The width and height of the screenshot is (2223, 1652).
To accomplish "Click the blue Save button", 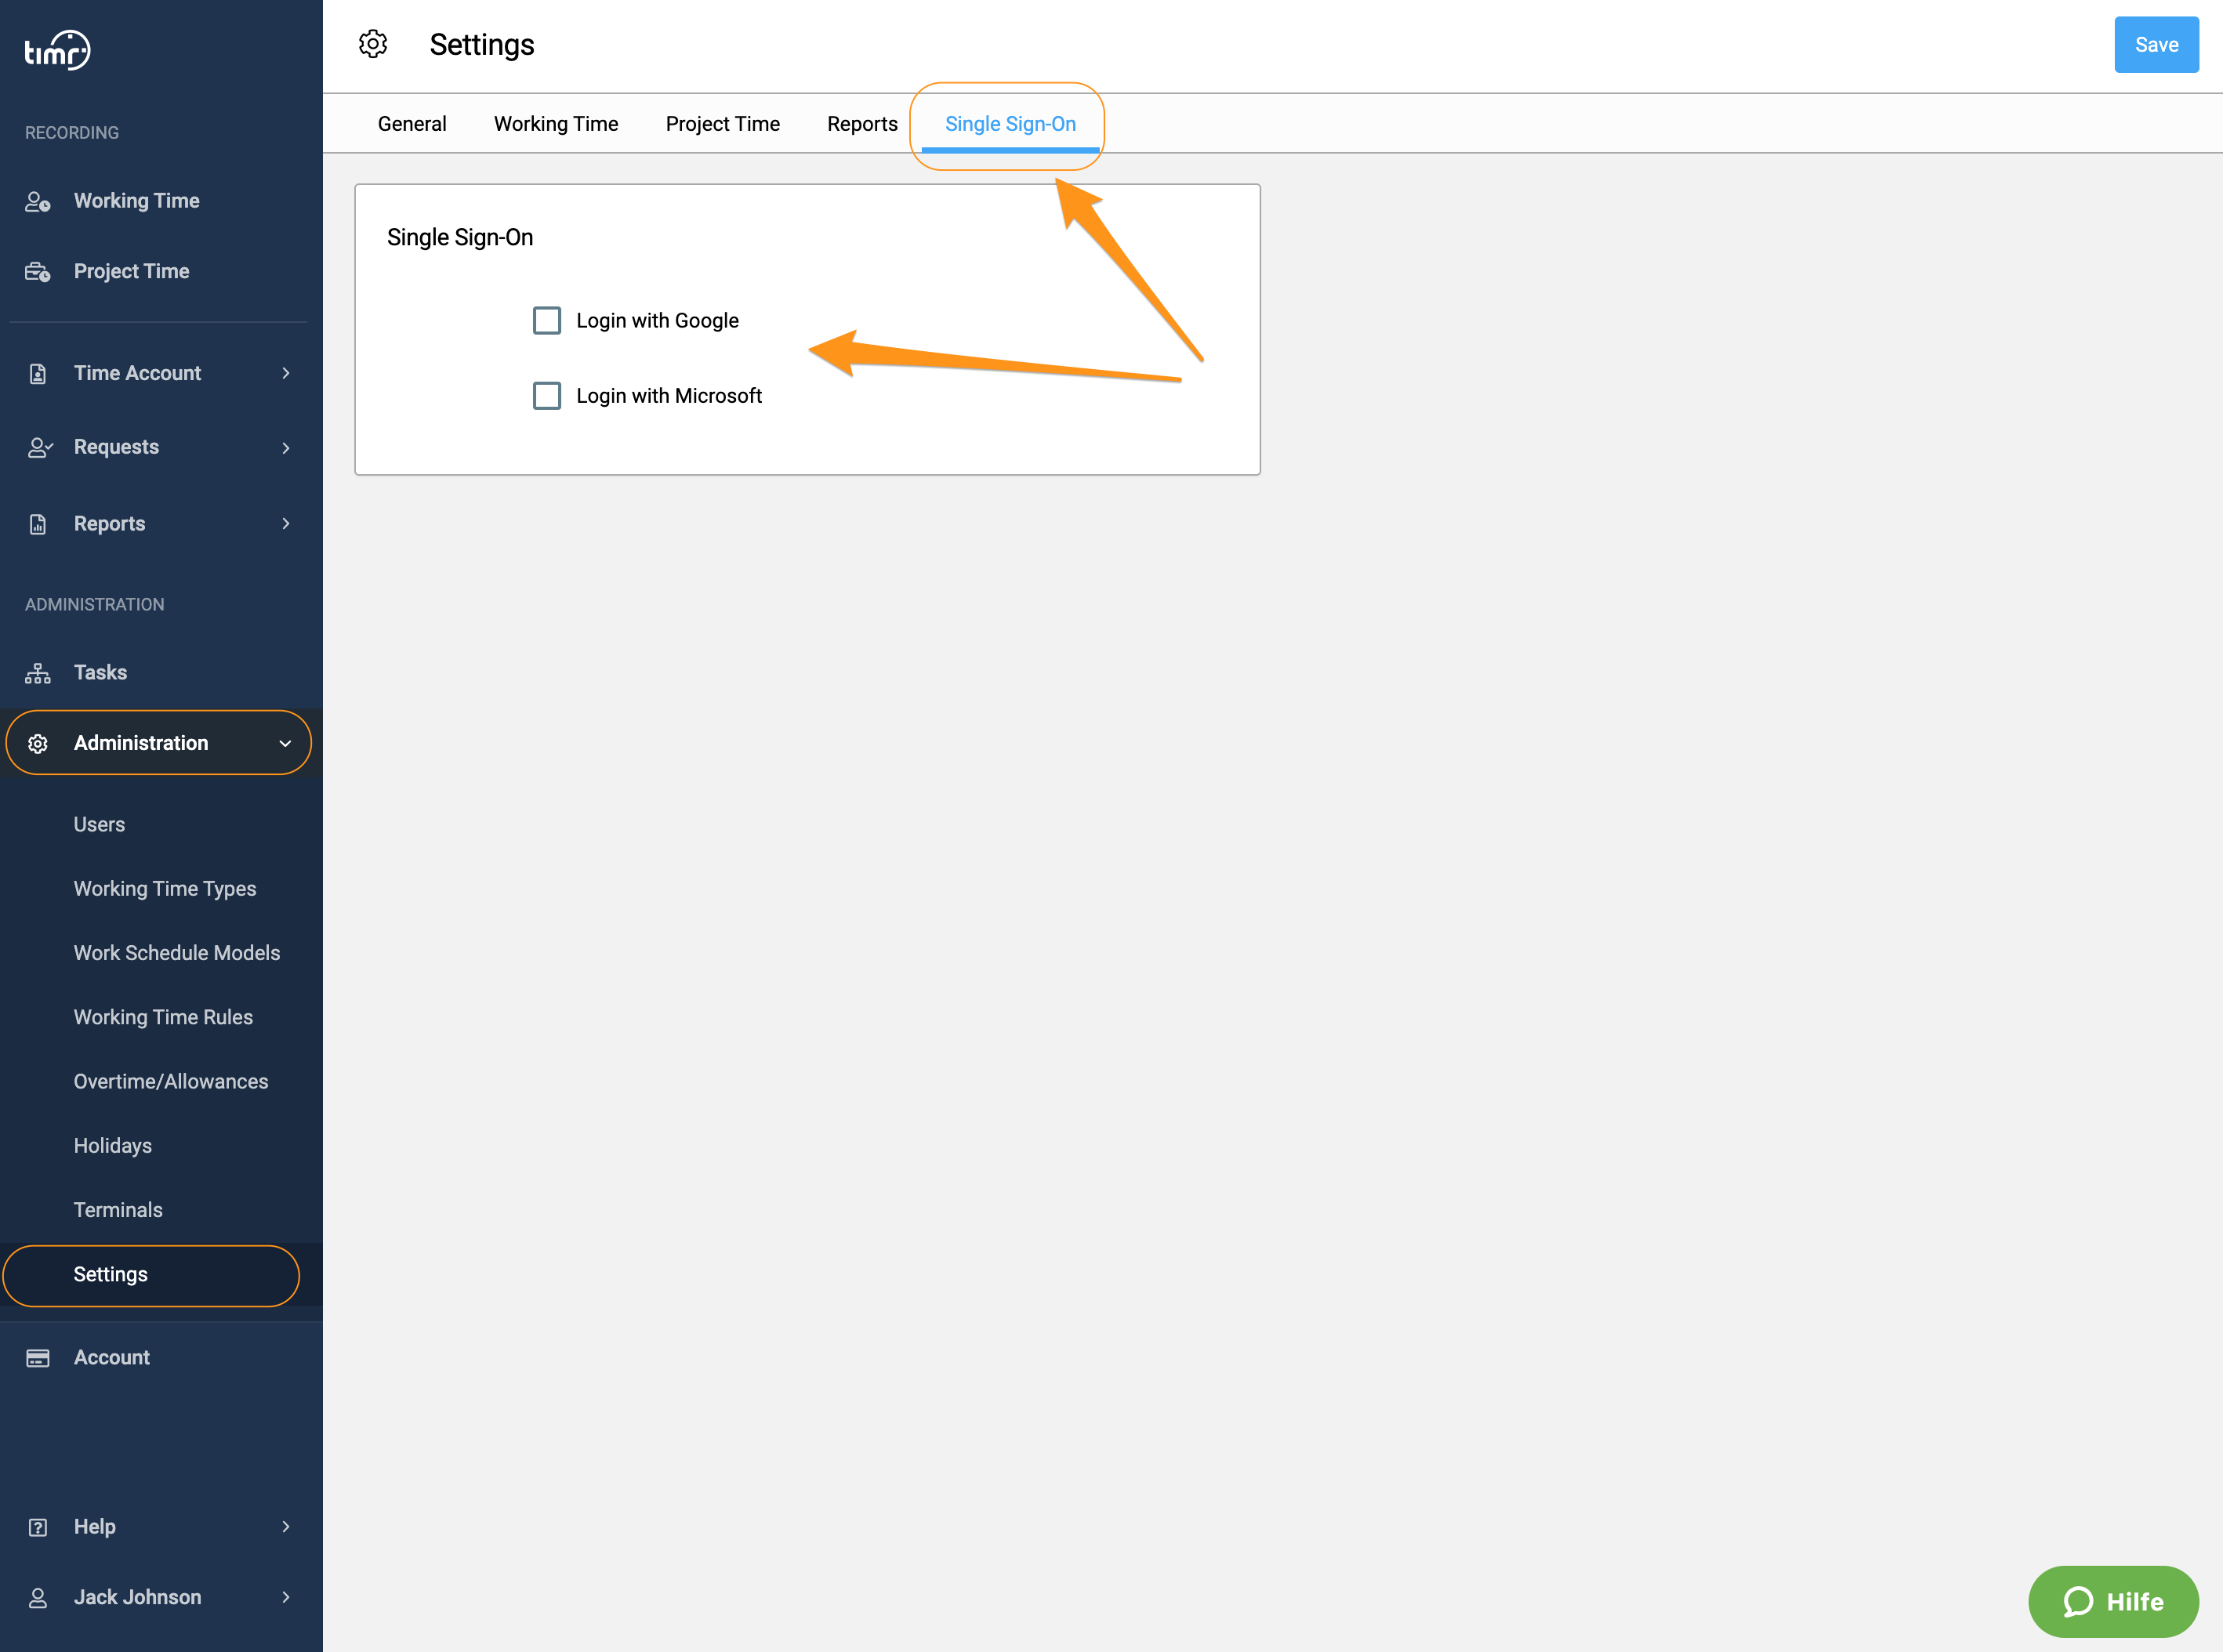I will tap(2156, 45).
